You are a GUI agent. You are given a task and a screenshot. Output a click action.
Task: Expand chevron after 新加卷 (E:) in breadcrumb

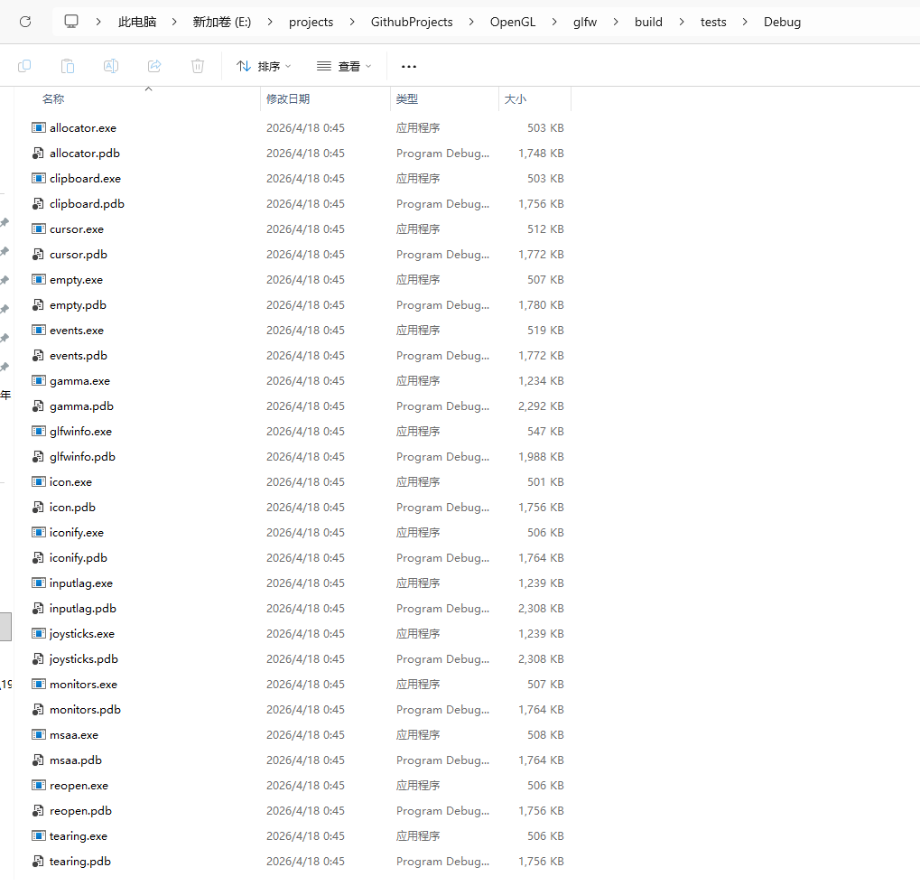point(270,22)
